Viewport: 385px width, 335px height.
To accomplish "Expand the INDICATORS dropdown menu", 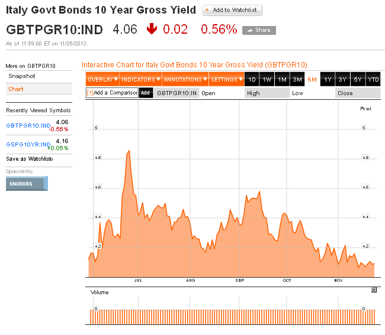I will (141, 79).
